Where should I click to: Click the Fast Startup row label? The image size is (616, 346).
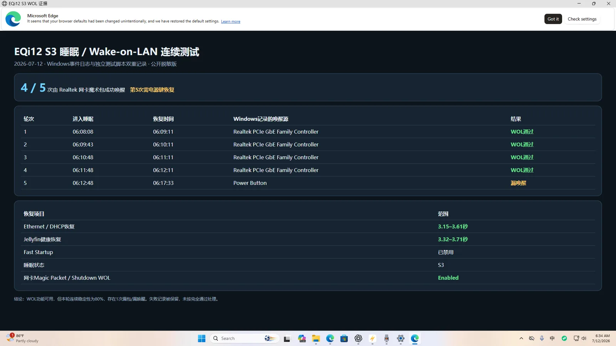pos(38,252)
